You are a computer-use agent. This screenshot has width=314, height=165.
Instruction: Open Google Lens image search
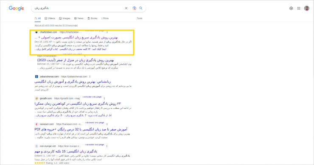[134, 8]
